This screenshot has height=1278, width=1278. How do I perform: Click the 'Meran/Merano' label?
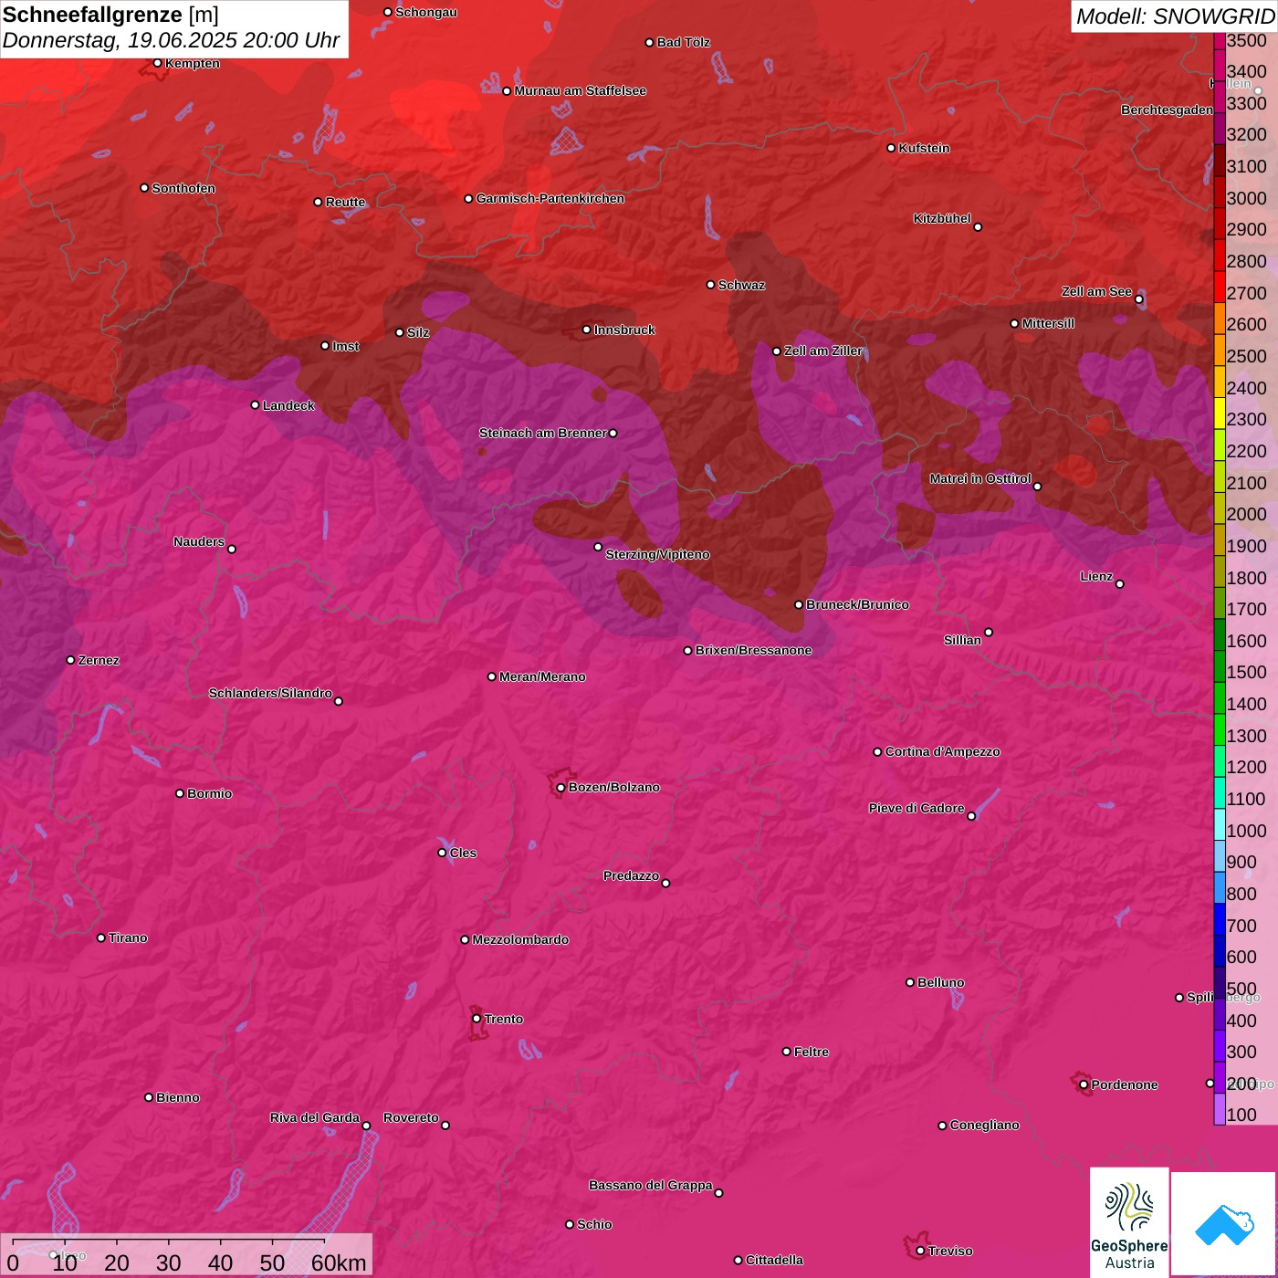point(542,676)
